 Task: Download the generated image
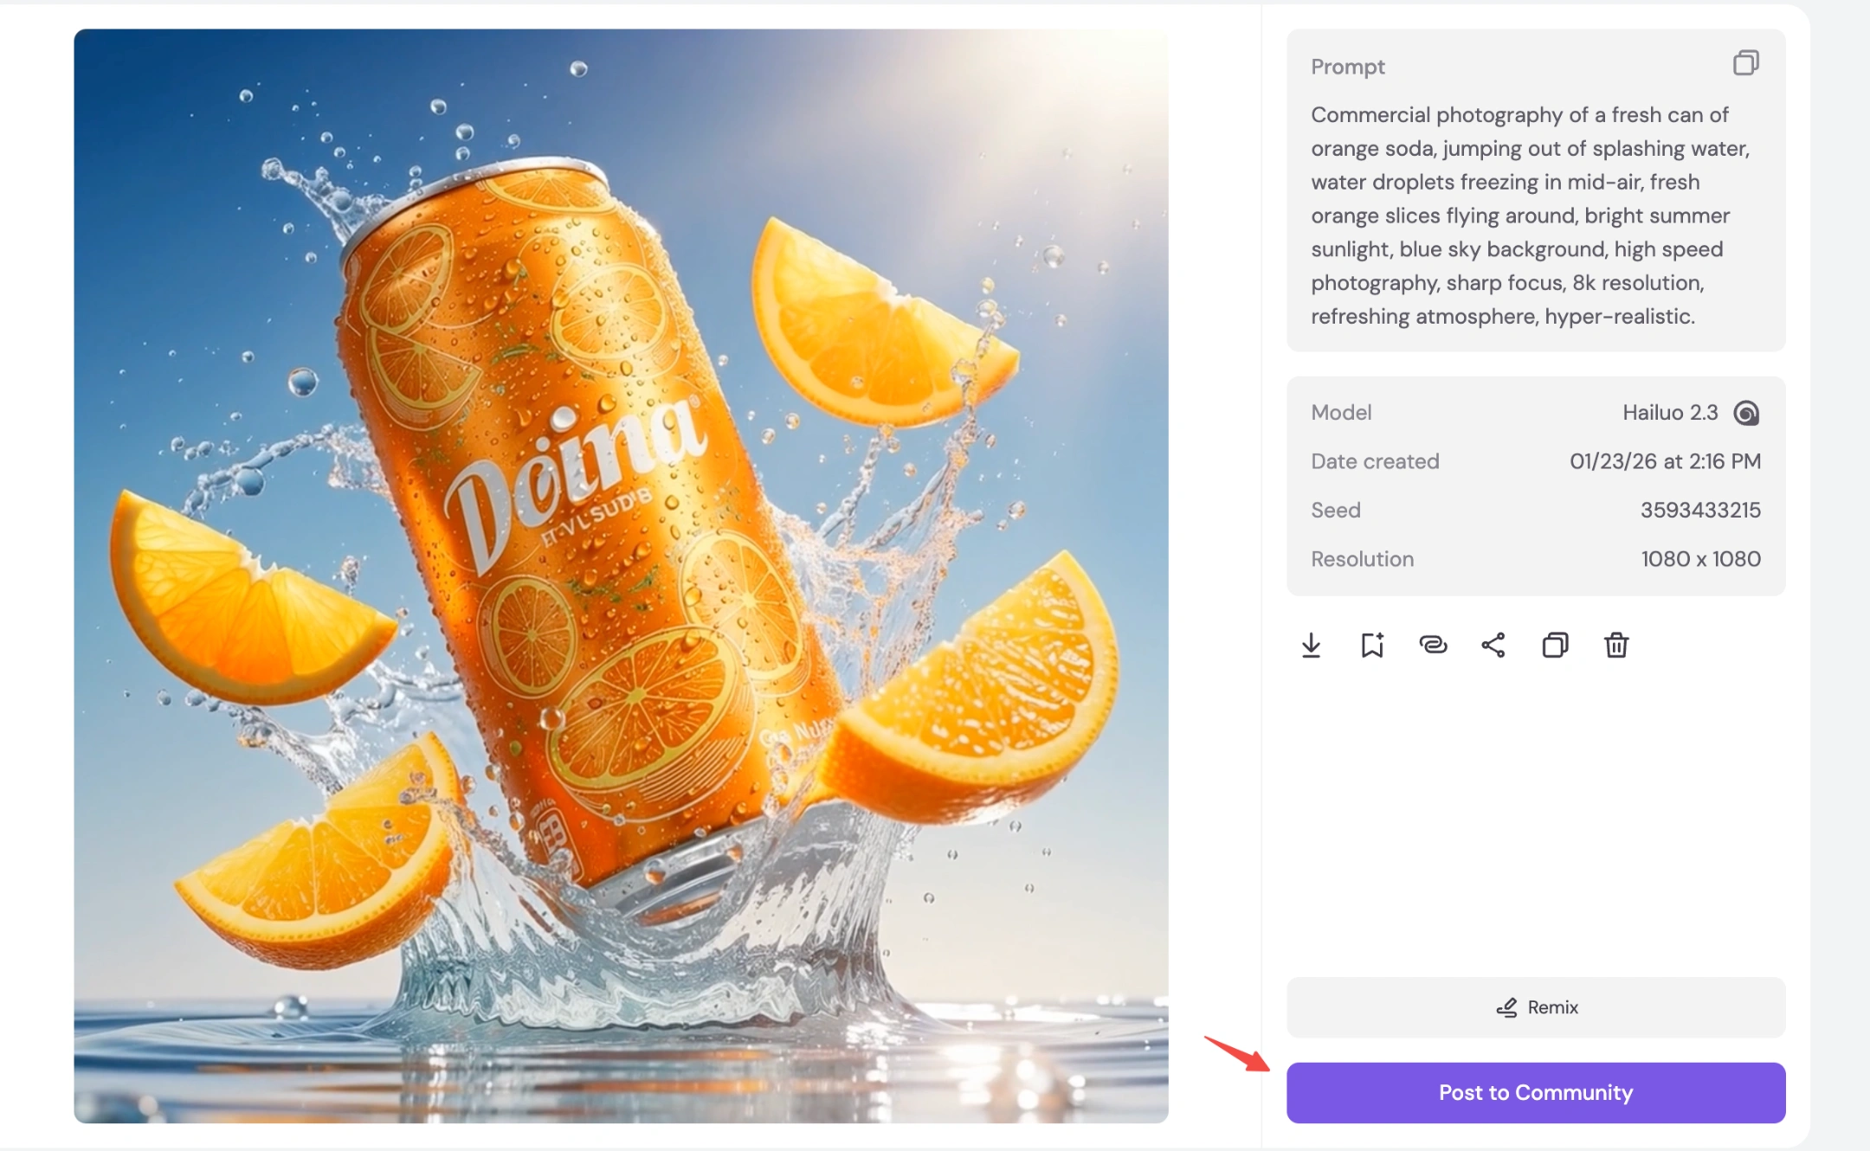pos(1311,645)
